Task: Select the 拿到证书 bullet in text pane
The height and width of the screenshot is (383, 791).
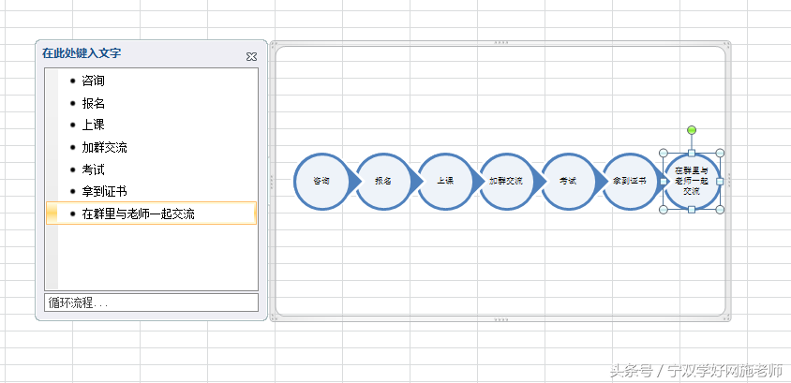Action: [104, 191]
